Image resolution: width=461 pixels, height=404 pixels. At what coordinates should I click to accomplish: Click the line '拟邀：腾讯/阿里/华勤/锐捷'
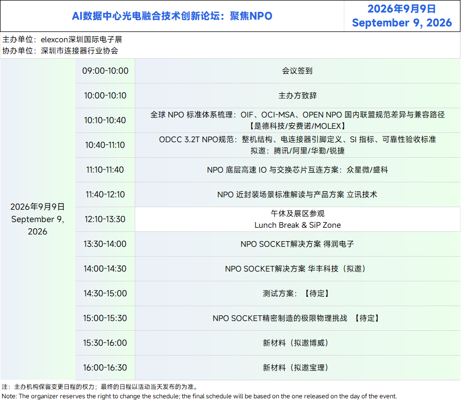pos(297,151)
